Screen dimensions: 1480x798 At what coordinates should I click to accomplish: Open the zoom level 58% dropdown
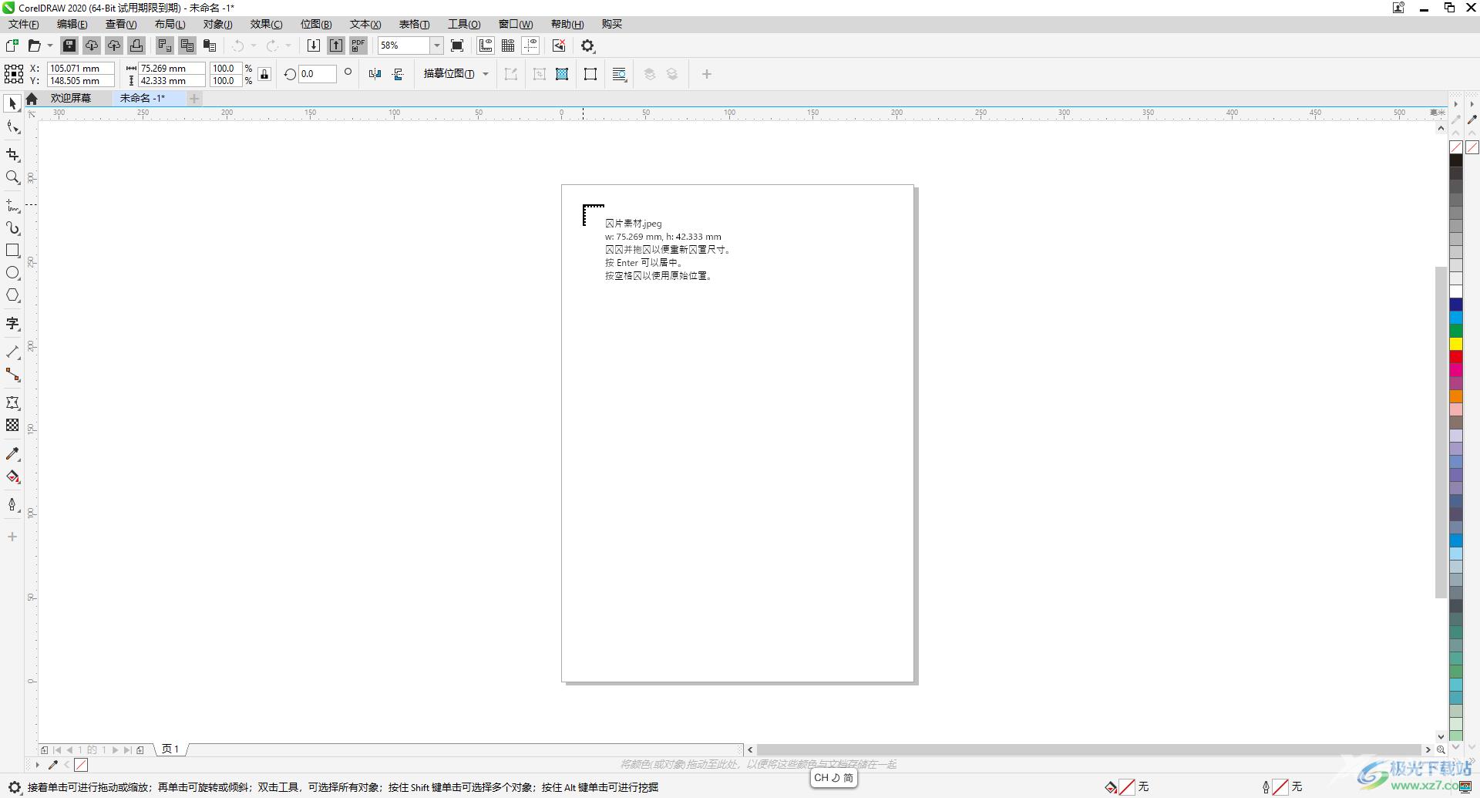coord(436,45)
